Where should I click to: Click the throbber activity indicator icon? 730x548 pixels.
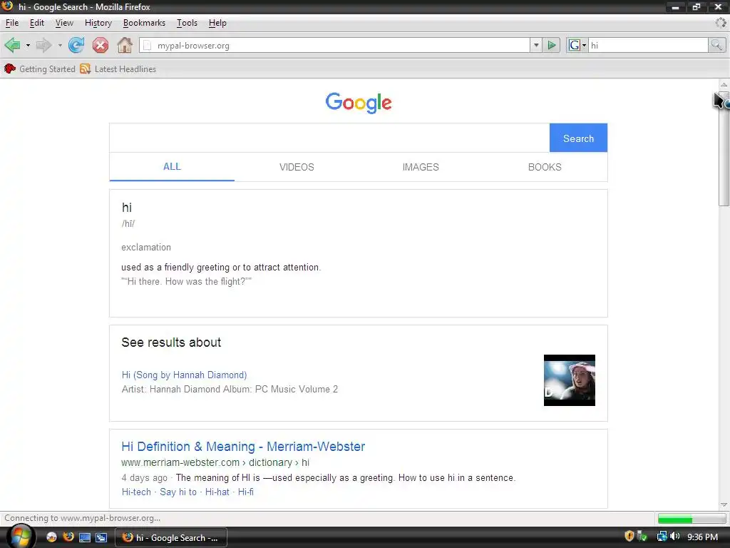(721, 22)
